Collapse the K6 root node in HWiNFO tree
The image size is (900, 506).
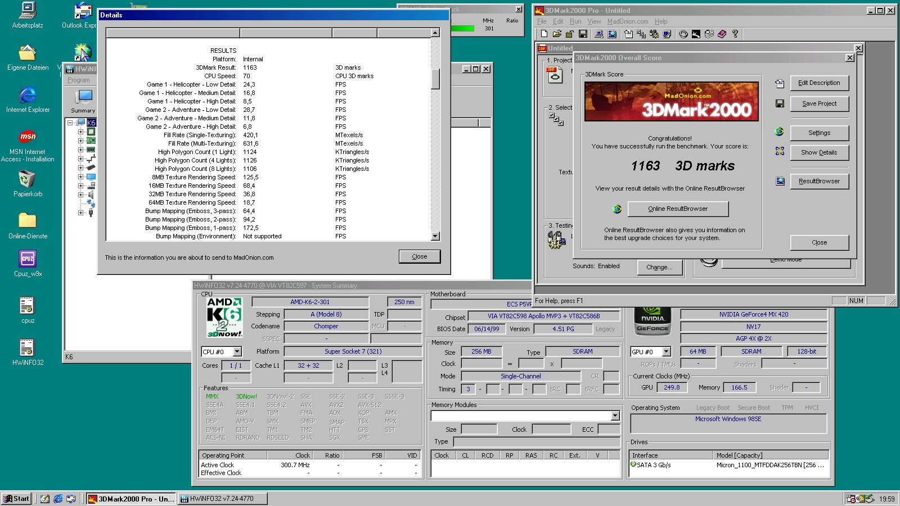70,122
